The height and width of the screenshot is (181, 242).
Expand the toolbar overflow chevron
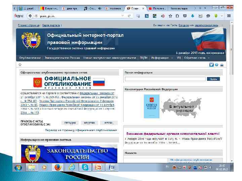(222, 16)
